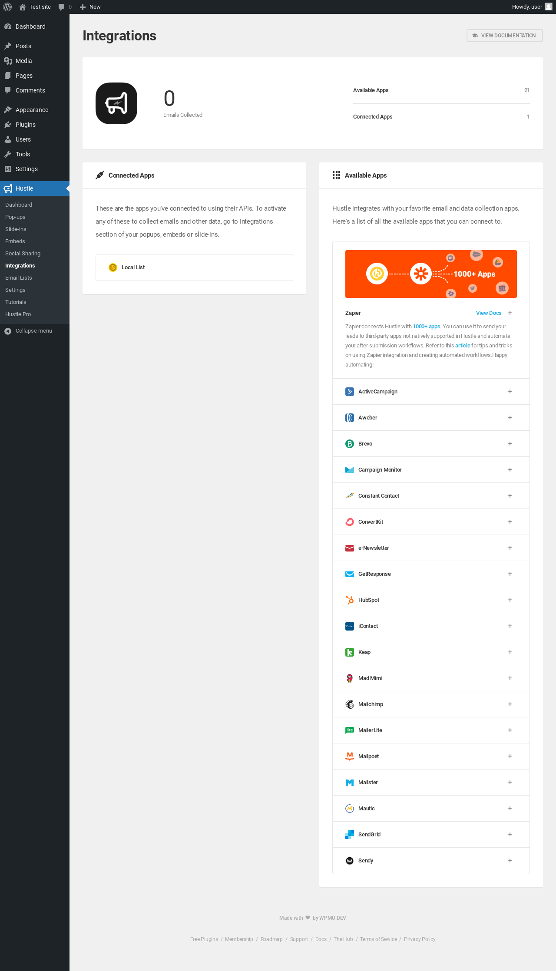Connect Keap with its plus icon

coord(510,652)
